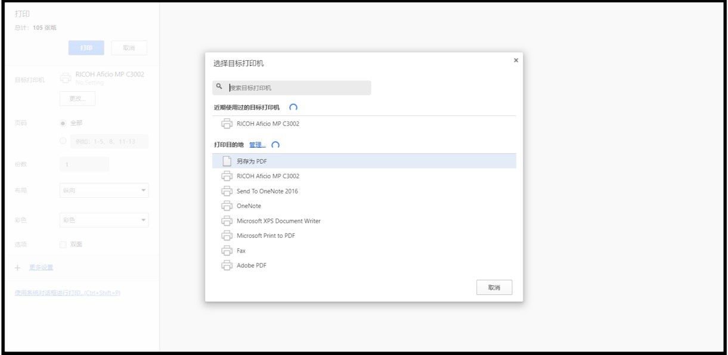Click the 管理... link
Viewport: 728px width, 355px height.
pos(258,145)
